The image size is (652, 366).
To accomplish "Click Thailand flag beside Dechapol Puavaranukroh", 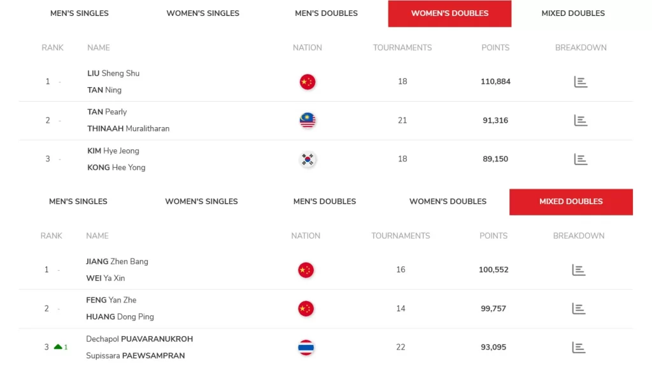I will [x=306, y=348].
